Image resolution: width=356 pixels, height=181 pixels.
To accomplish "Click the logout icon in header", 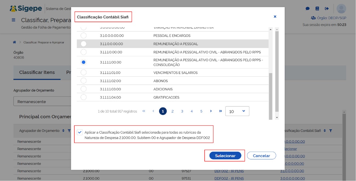I will [x=327, y=9].
